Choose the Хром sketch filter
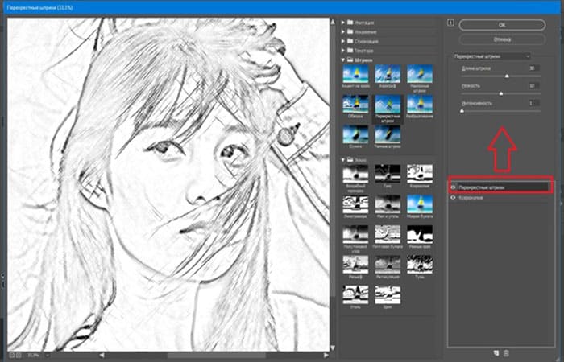Viewport: 564px width, 362px height. click(388, 295)
